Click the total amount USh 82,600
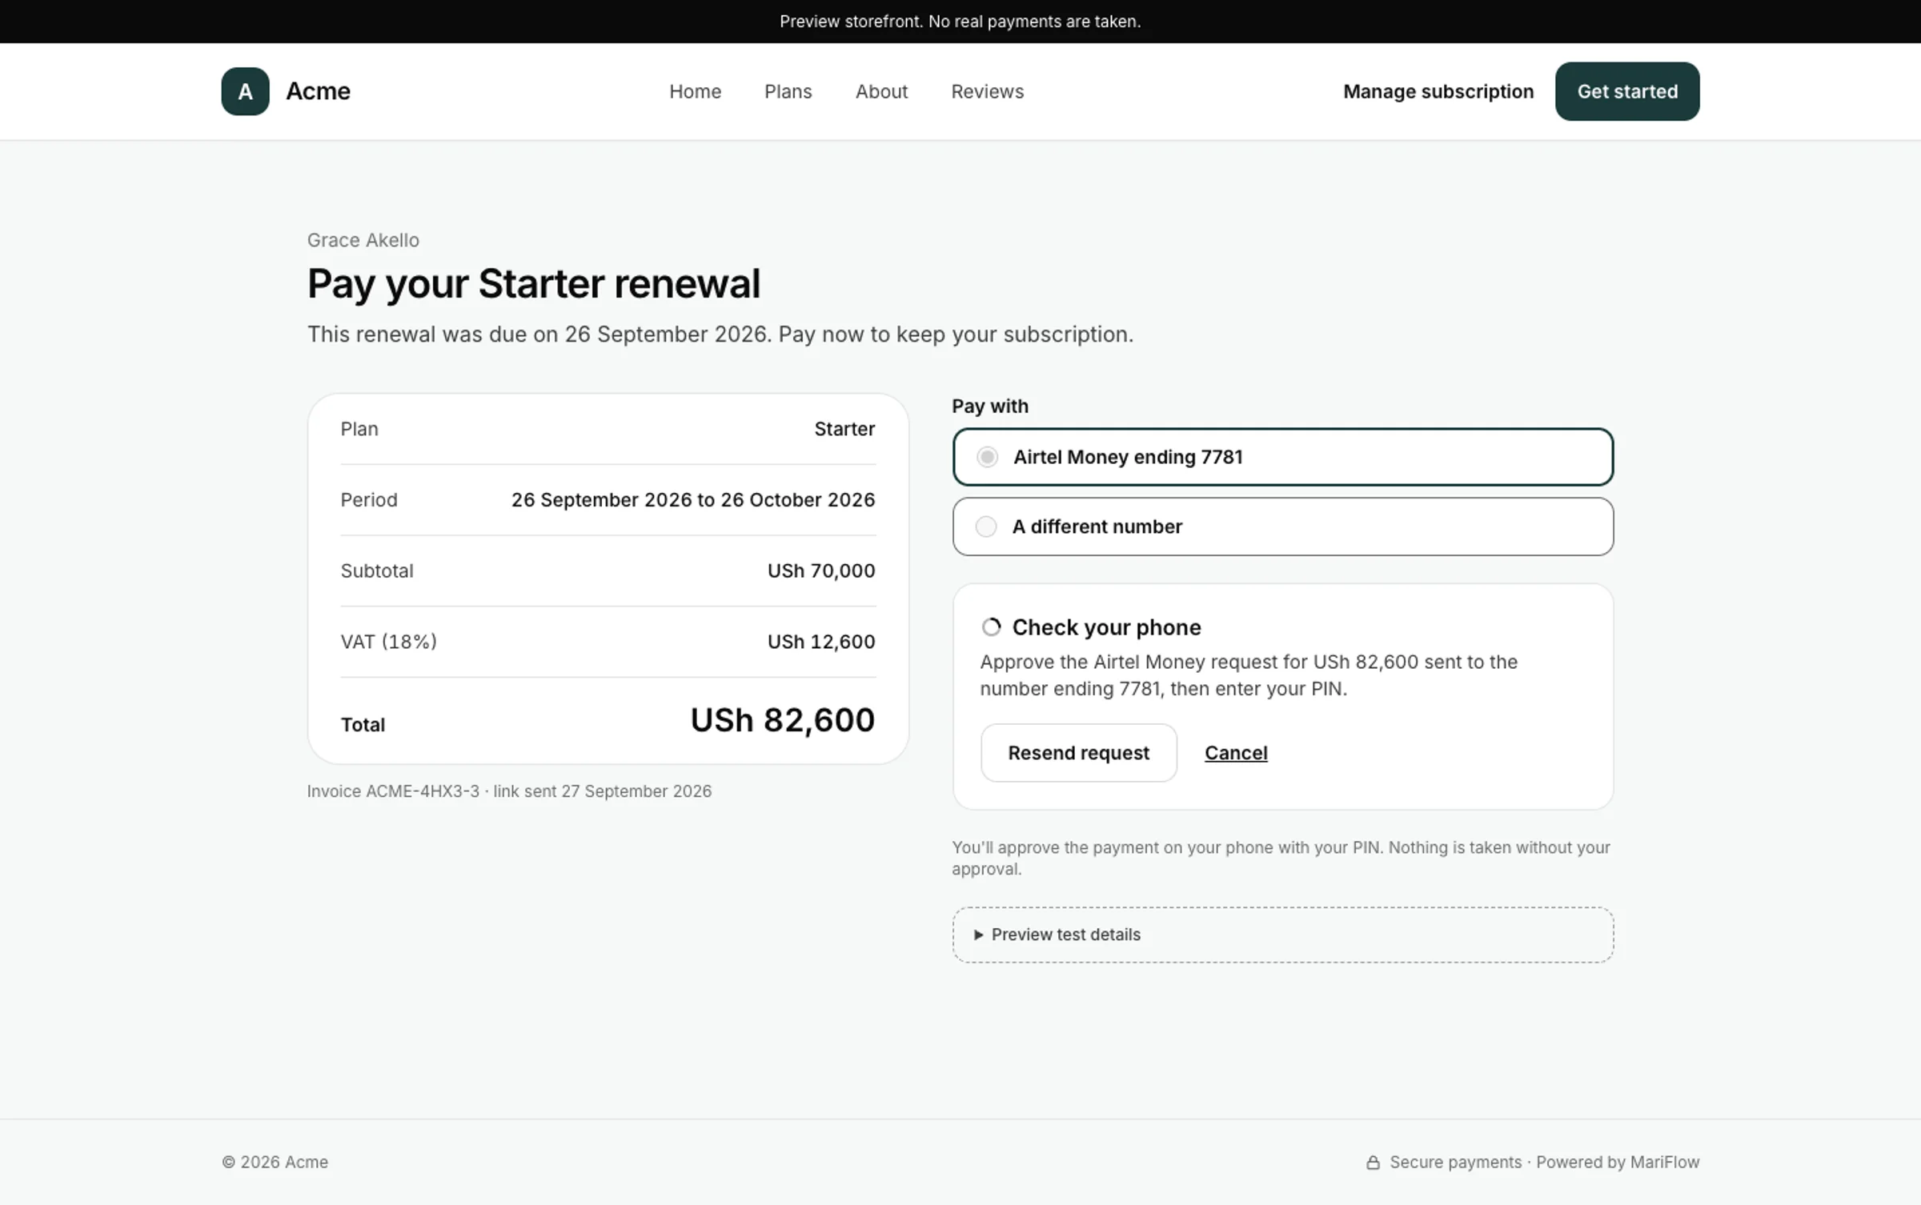1921x1205 pixels. pyautogui.click(x=782, y=720)
